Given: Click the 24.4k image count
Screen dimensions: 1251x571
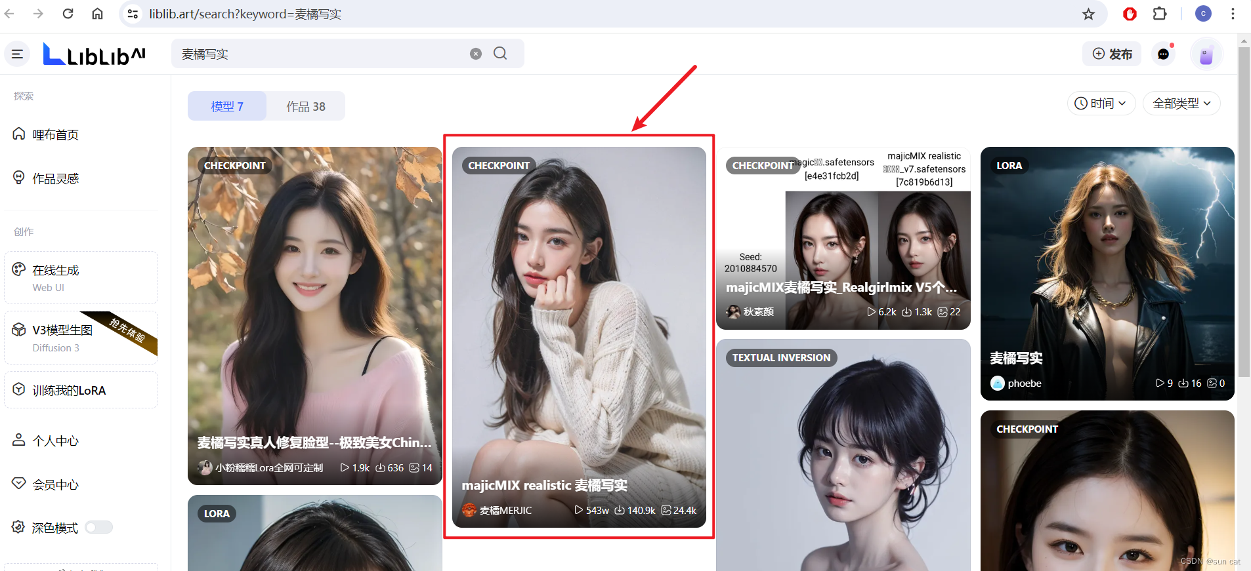Looking at the screenshot, I should 679,510.
